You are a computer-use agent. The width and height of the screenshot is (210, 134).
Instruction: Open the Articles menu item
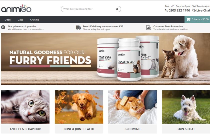pyautogui.click(x=34, y=20)
